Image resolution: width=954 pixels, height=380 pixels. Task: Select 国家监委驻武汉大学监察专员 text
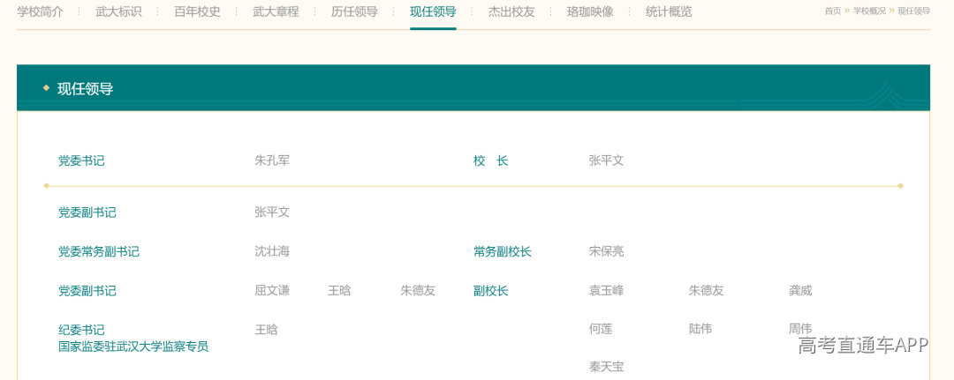click(x=133, y=346)
